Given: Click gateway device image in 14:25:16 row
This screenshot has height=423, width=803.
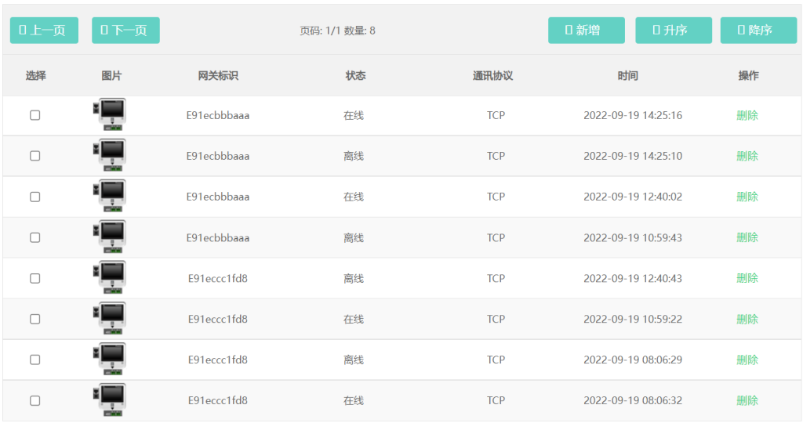Looking at the screenshot, I should pyautogui.click(x=110, y=115).
